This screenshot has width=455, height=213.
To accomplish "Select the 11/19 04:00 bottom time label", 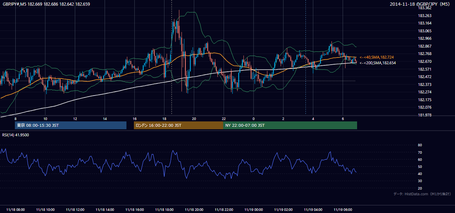I will (x=313, y=210).
